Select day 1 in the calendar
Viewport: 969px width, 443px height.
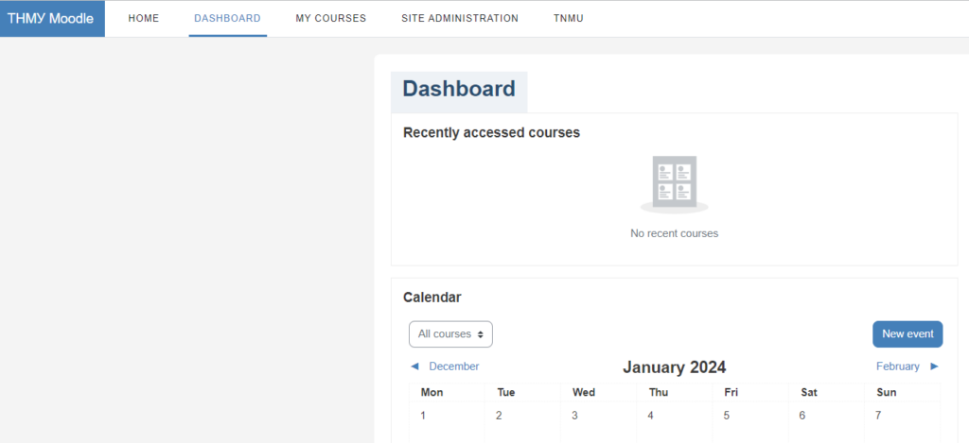click(x=423, y=416)
